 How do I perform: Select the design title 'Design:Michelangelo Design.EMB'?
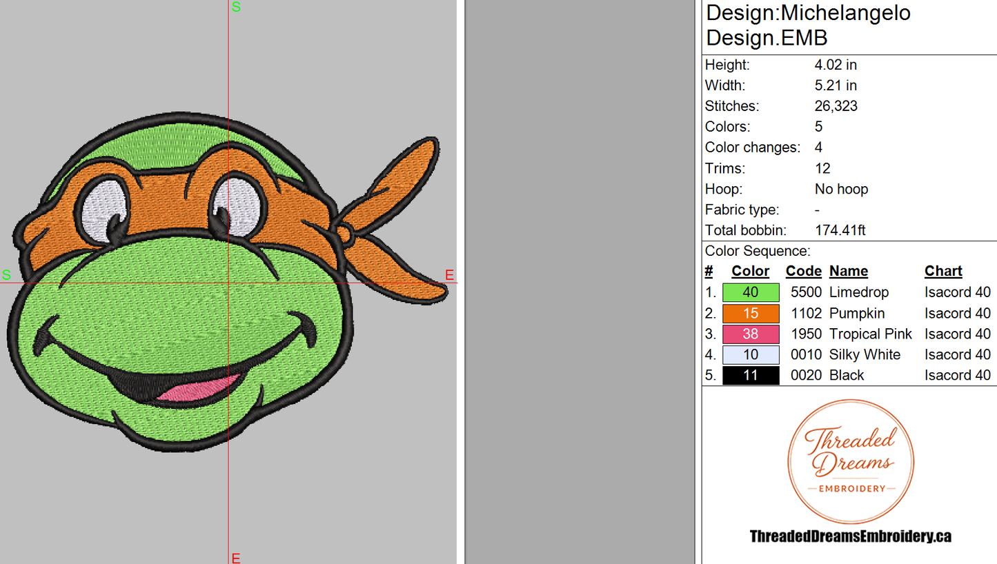809,25
